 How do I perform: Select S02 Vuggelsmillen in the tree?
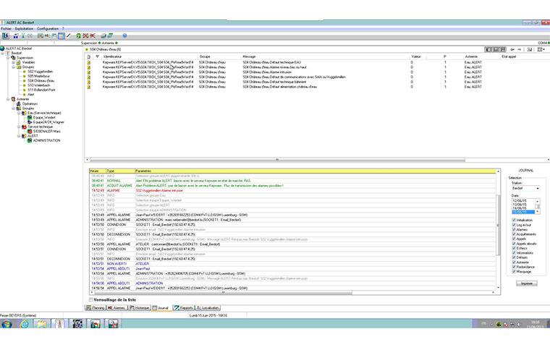click(x=41, y=72)
